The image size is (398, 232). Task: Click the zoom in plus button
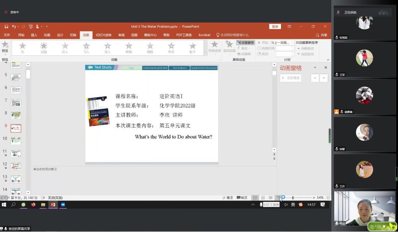(314, 197)
